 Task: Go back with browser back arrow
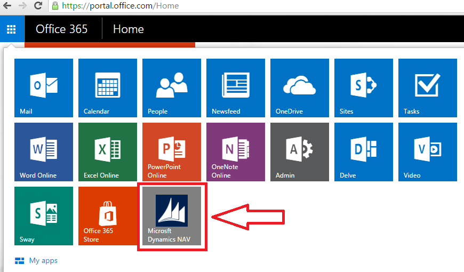7,6
